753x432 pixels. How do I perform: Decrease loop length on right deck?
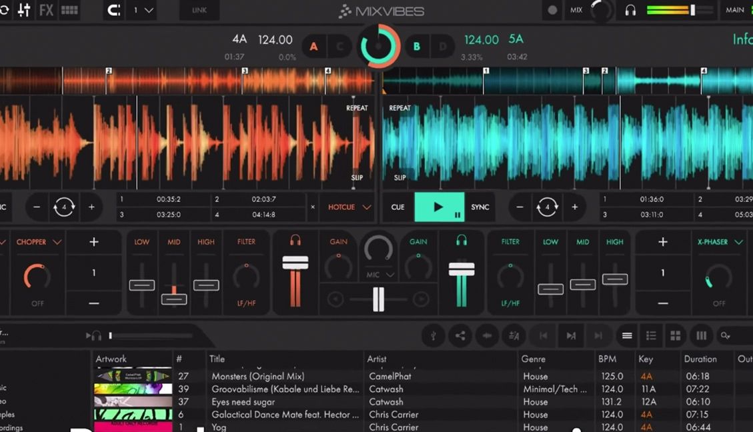click(520, 207)
